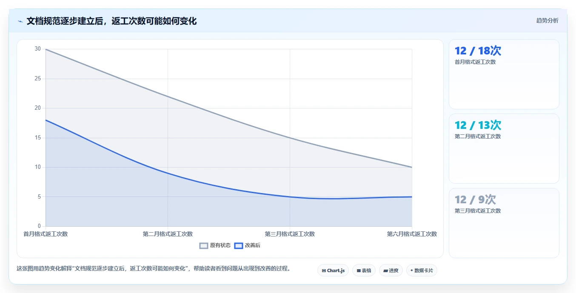Viewport: 576px width, 293px height.
Task: Toggle the 改善后 legend item
Action: (x=248, y=245)
